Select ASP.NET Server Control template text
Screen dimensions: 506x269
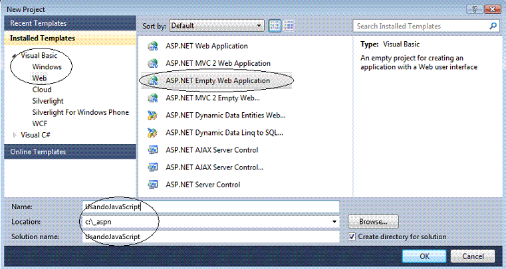click(203, 185)
